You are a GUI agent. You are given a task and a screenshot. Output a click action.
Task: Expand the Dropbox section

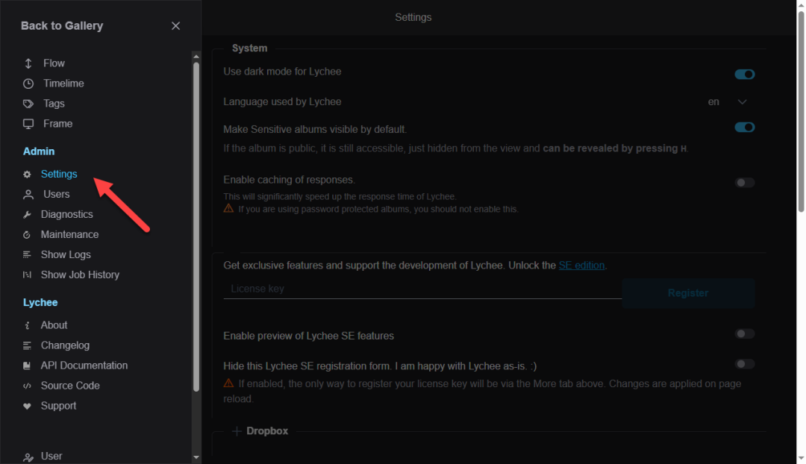click(237, 431)
